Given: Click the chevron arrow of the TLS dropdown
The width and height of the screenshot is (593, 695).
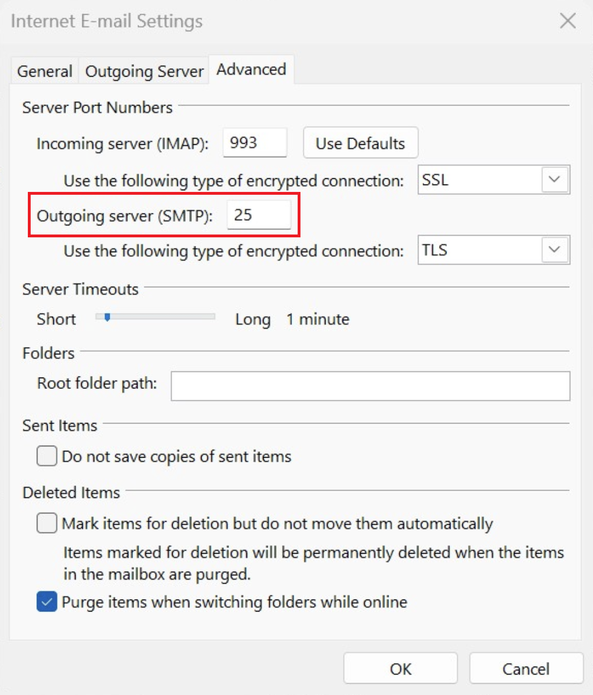Looking at the screenshot, I should 554,250.
